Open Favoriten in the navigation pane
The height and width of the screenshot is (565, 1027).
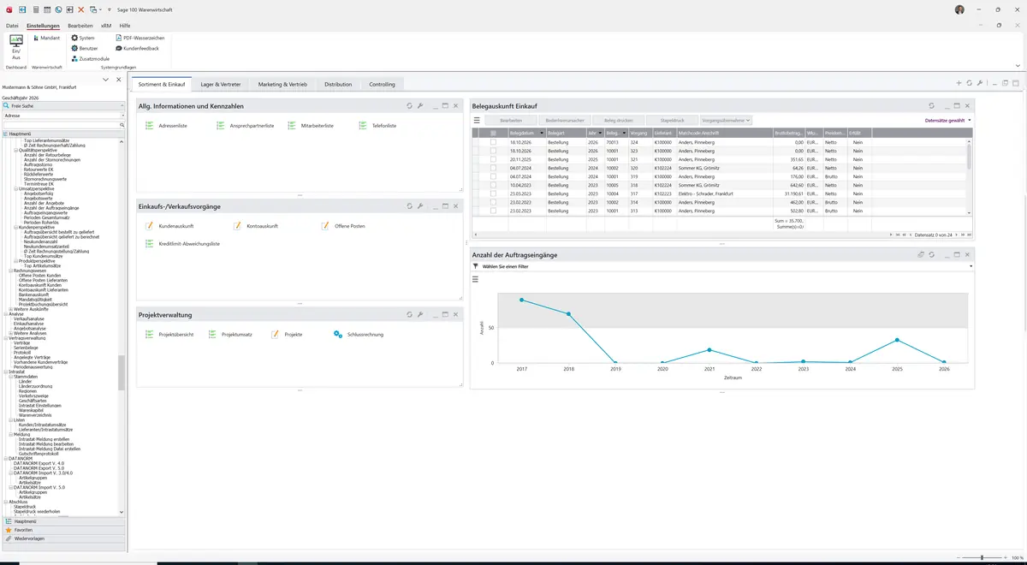[x=23, y=530]
